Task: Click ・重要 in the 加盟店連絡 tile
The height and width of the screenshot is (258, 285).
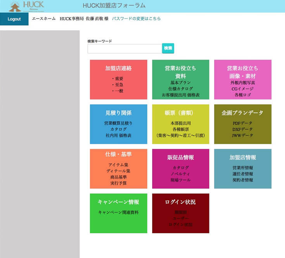Action: pyautogui.click(x=117, y=79)
